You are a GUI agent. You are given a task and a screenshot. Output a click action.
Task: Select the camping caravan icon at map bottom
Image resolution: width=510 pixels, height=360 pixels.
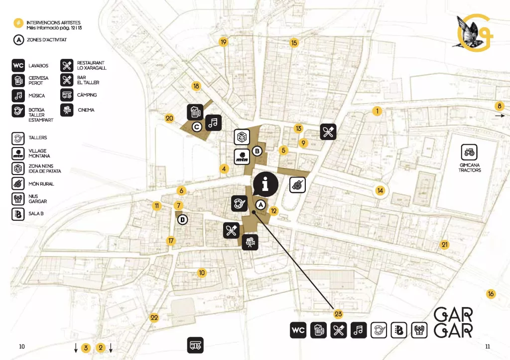(x=195, y=345)
